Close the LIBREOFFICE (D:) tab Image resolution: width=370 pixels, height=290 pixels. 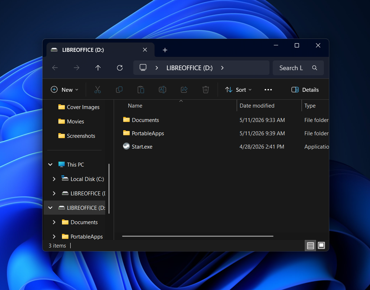(145, 50)
